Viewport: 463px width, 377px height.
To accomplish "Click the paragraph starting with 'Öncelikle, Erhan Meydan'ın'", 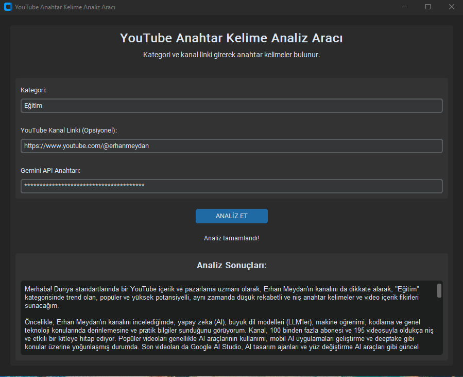I will [229, 334].
